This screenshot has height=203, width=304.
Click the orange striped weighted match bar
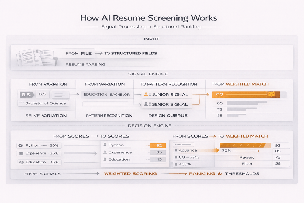[245, 145]
